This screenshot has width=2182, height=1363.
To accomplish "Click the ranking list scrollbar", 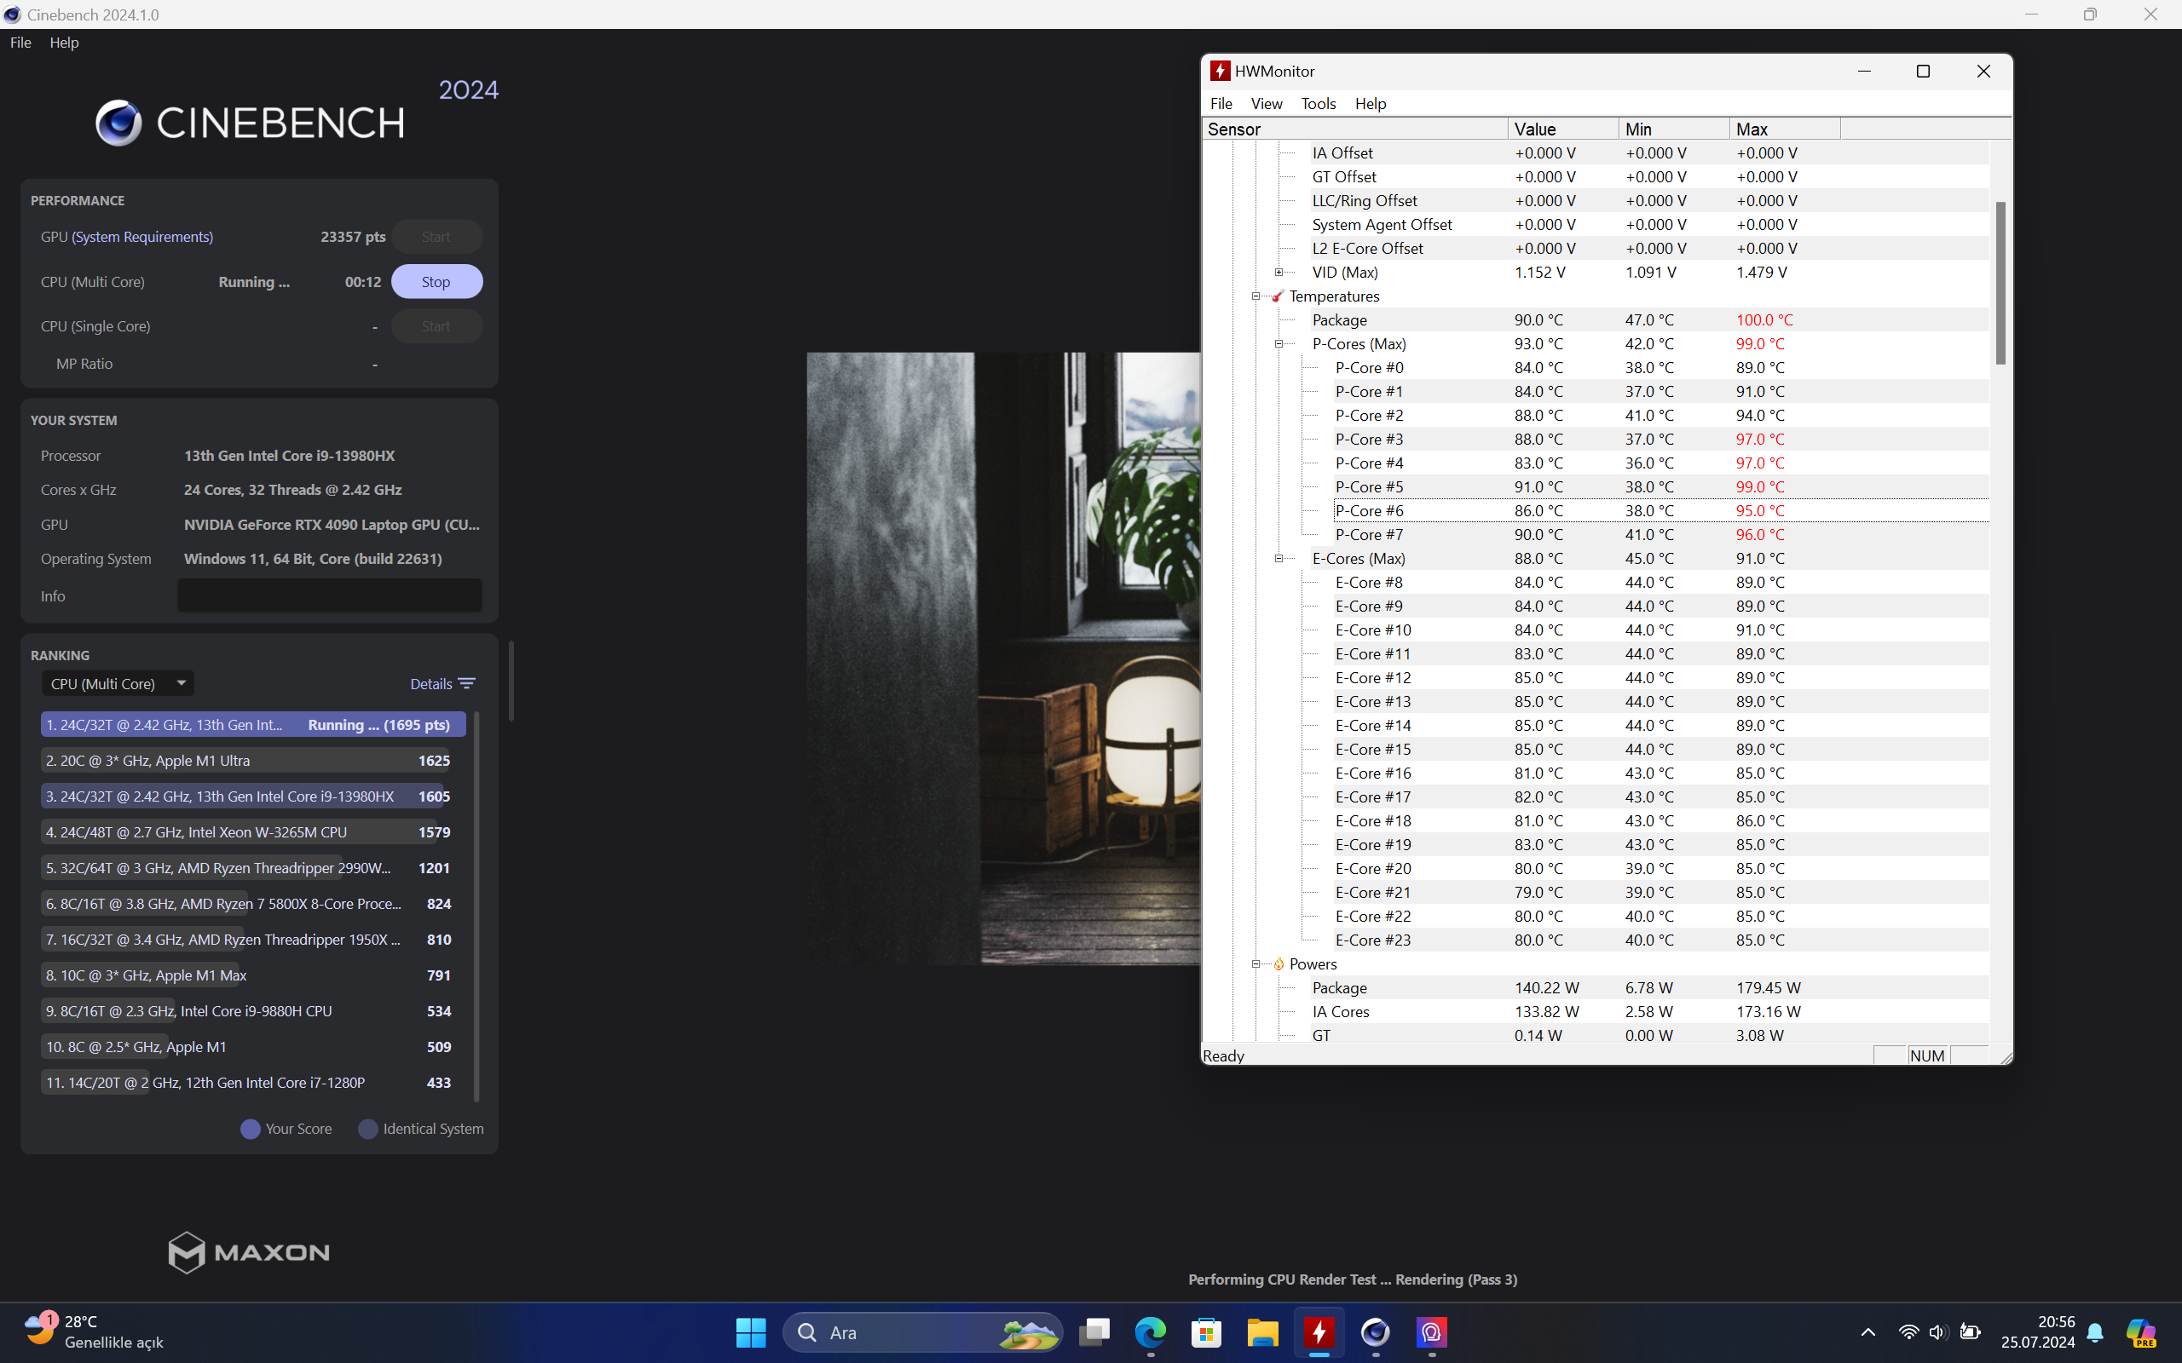I will (x=476, y=906).
